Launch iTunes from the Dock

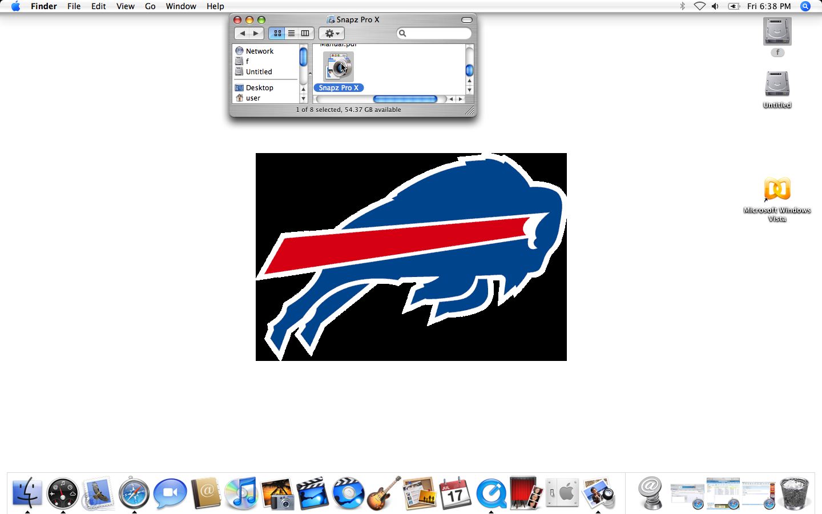[x=241, y=493]
